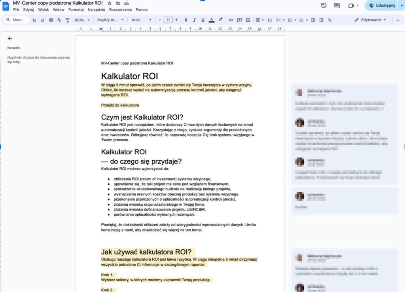The image size is (405, 292).
Task: Clear formatting with the toolbar icon
Action: pos(330,20)
